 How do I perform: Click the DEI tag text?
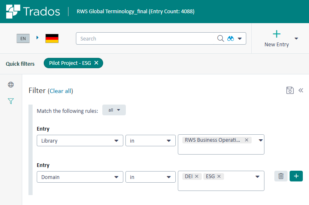click(x=189, y=176)
